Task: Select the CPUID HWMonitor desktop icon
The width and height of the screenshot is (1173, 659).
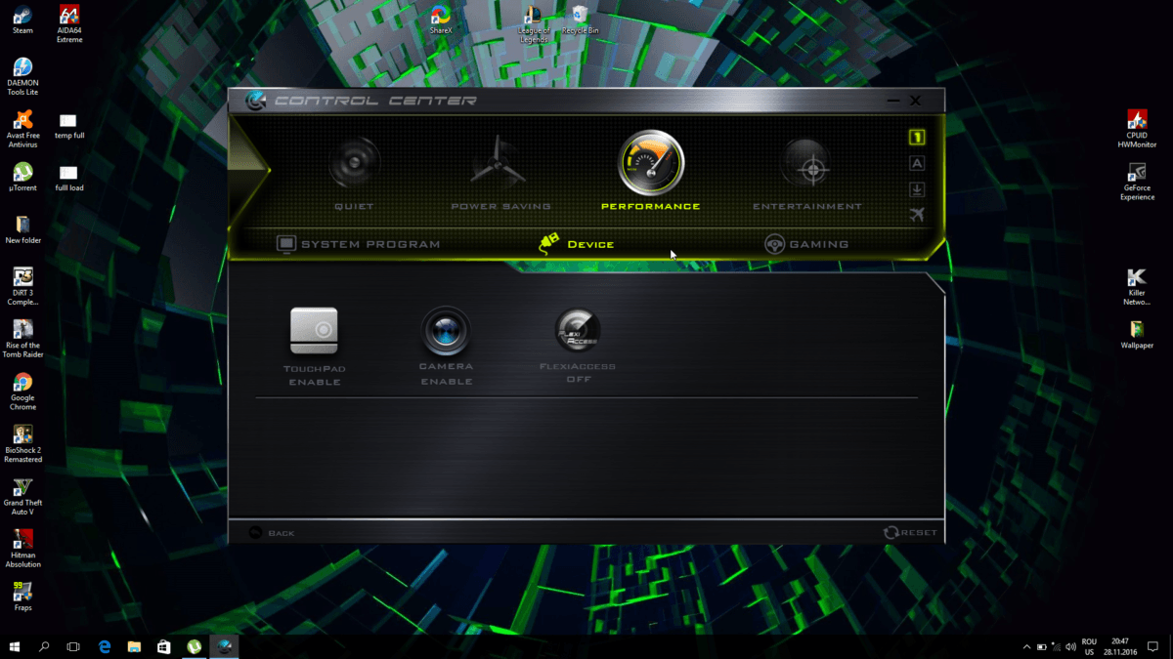Action: pyautogui.click(x=1138, y=129)
